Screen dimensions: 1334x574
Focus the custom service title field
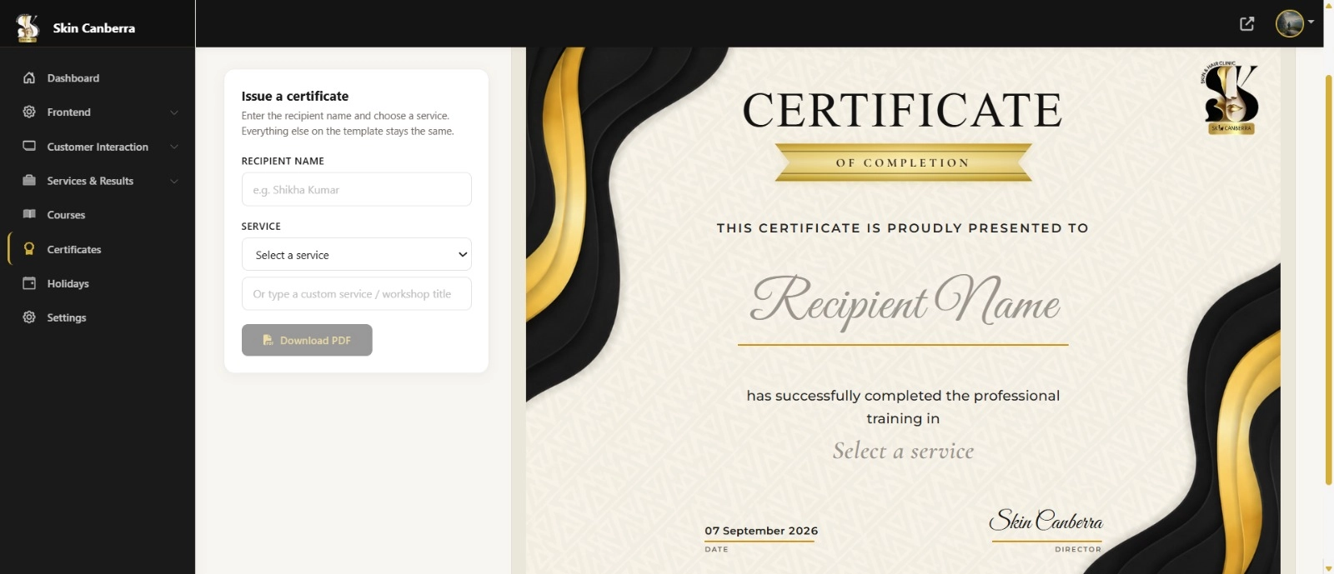click(x=357, y=293)
